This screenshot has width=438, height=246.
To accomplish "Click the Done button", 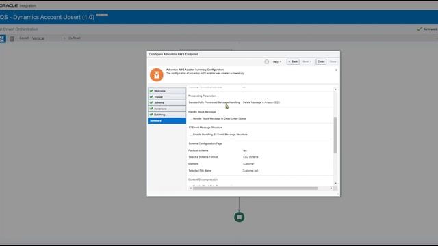I will tap(333, 61).
